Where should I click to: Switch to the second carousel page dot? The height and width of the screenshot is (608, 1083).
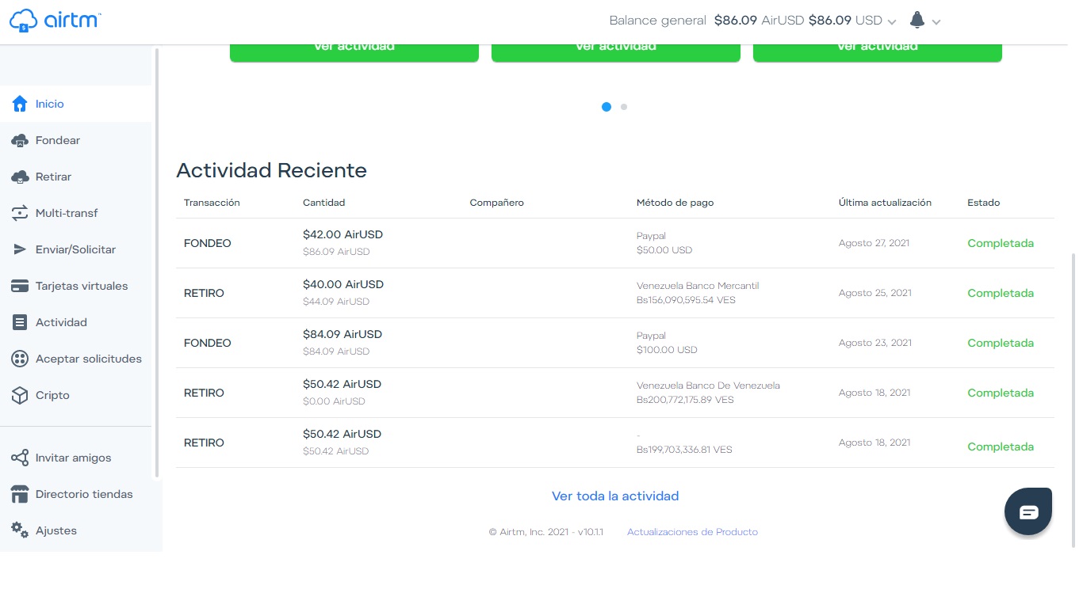[x=624, y=107]
